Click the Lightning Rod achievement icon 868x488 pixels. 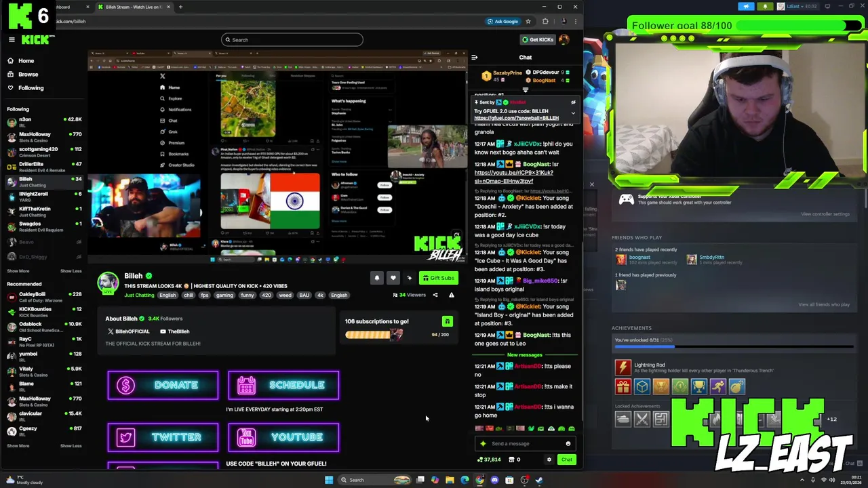coord(623,367)
